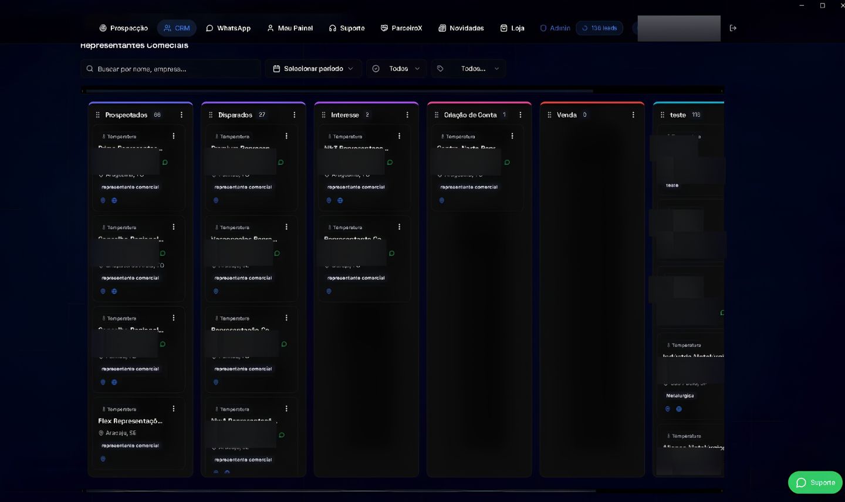
Task: Open WhatsApp from the top navigation
Action: tap(228, 28)
